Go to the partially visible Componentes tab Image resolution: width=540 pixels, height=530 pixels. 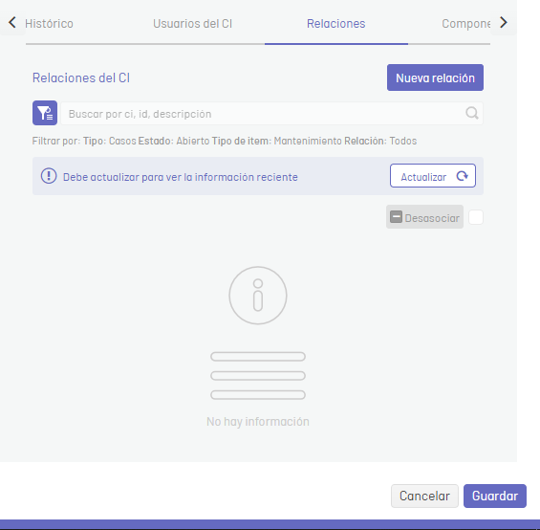[466, 24]
